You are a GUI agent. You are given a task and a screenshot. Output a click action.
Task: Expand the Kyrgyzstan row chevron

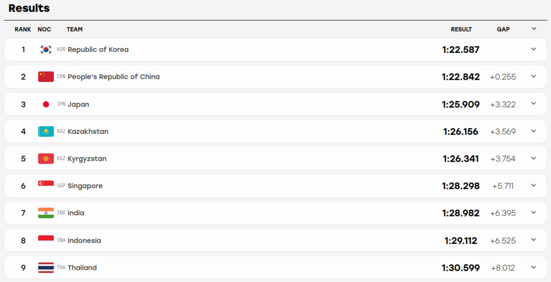coord(533,158)
